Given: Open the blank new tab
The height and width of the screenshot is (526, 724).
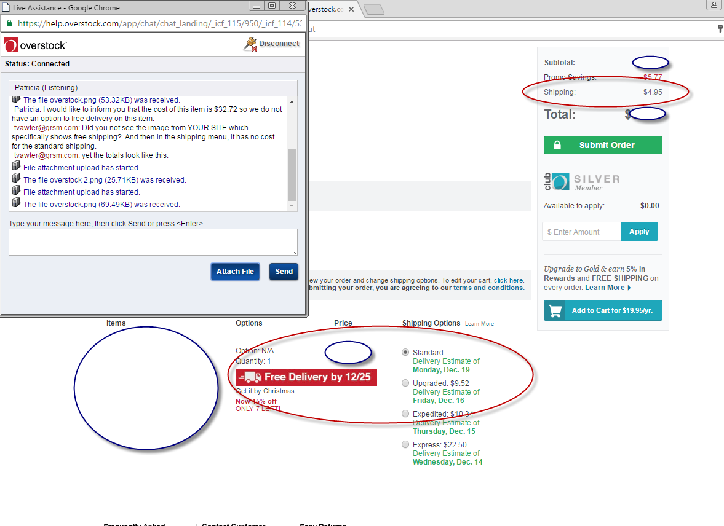Looking at the screenshot, I should pyautogui.click(x=375, y=9).
